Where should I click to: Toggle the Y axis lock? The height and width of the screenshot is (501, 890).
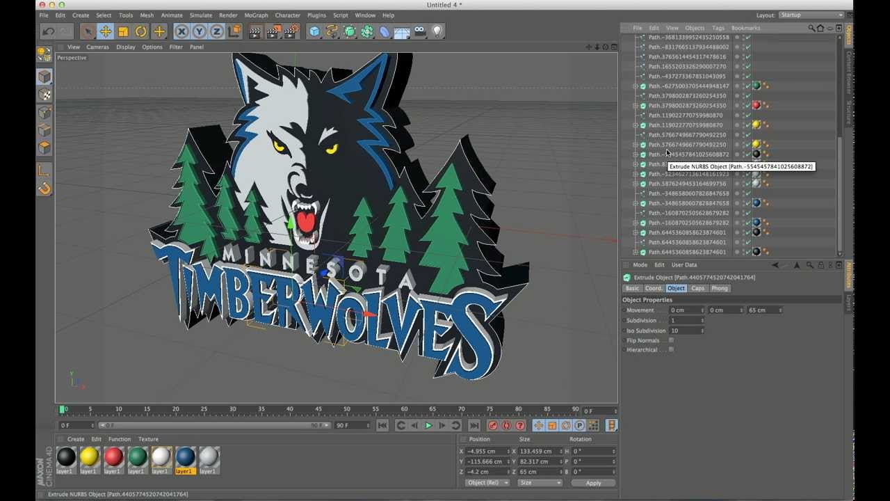[x=200, y=31]
